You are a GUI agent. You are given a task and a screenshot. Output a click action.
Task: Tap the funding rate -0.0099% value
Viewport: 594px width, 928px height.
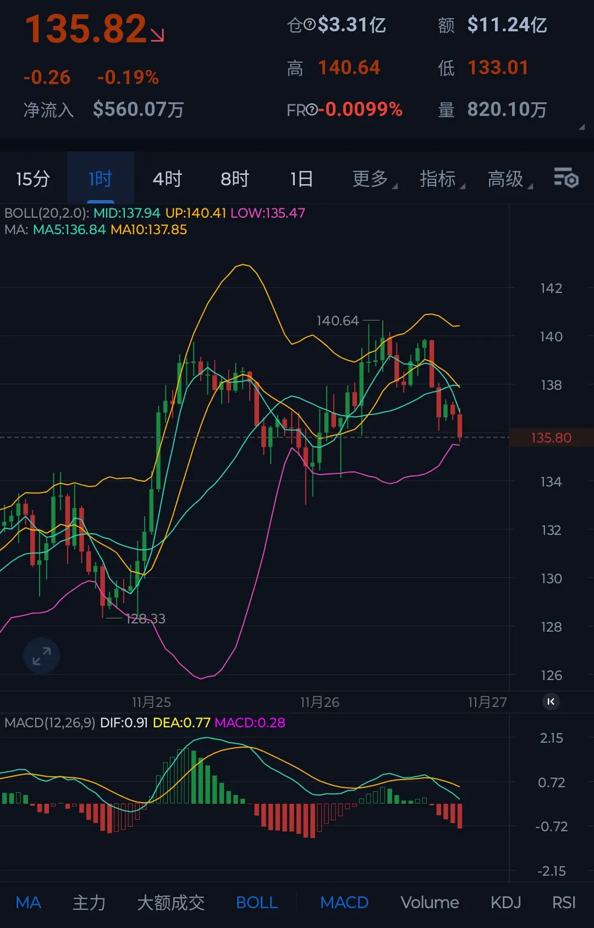(x=360, y=109)
